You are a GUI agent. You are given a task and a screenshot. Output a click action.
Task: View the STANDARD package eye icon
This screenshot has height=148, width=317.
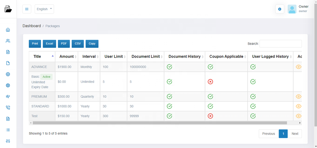[x=299, y=106]
